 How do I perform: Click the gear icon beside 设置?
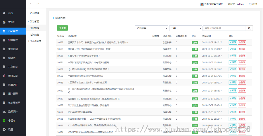4,130
